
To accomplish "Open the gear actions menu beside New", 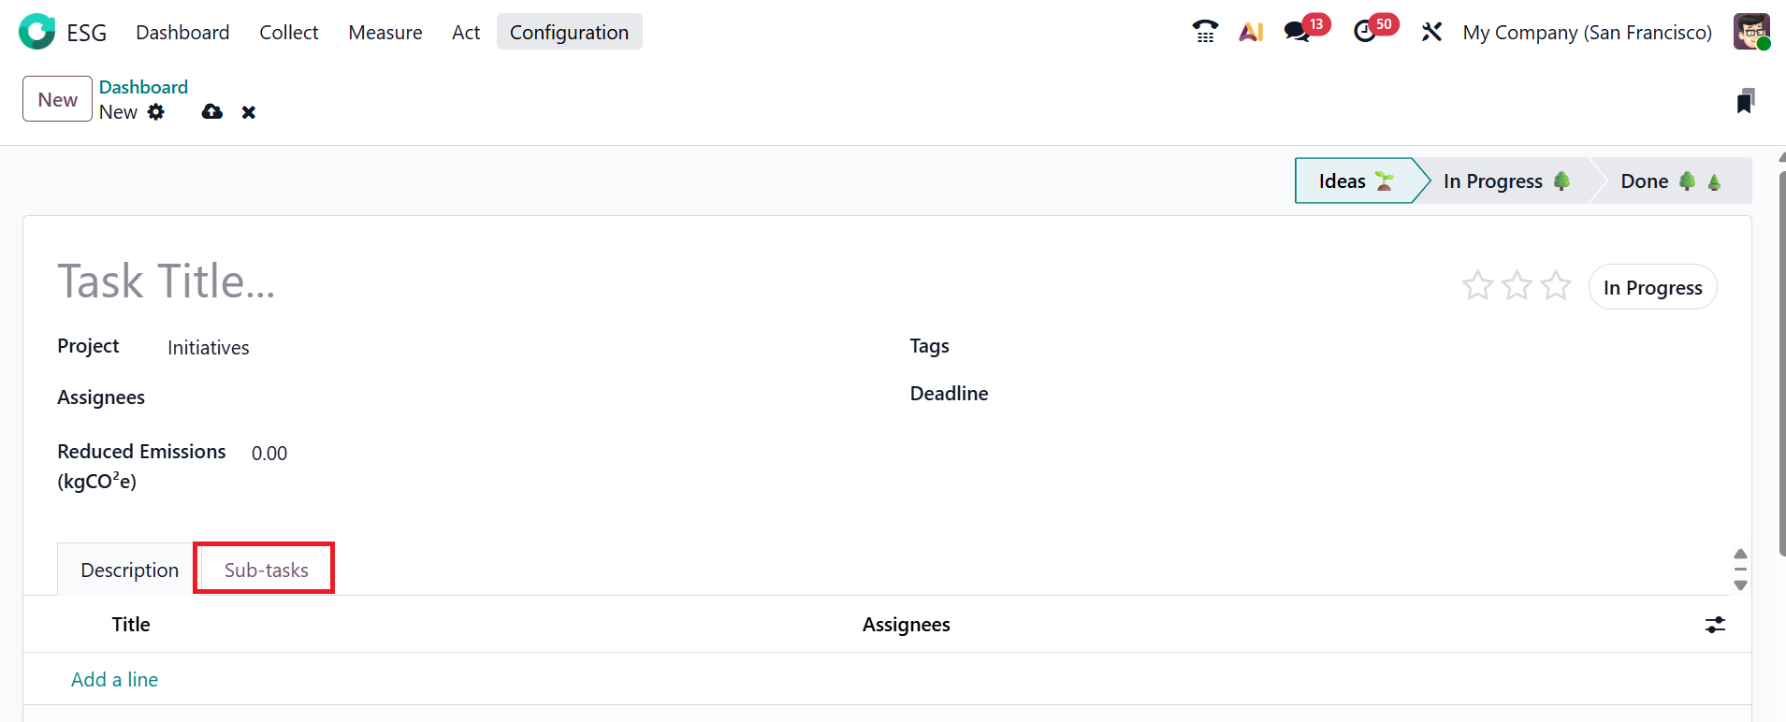I will click(156, 112).
